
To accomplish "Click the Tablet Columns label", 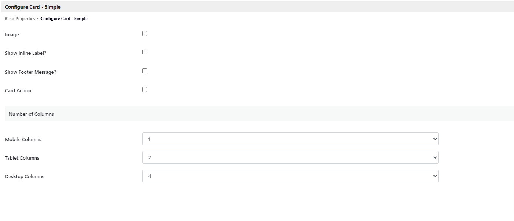I will [x=22, y=158].
